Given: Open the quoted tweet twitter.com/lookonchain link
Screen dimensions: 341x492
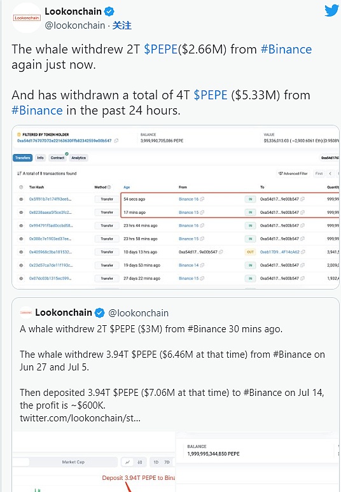Looking at the screenshot, I should (x=80, y=418).
